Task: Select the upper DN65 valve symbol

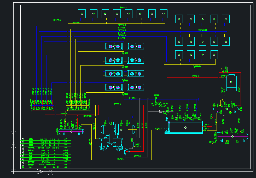Action: click(x=206, y=126)
